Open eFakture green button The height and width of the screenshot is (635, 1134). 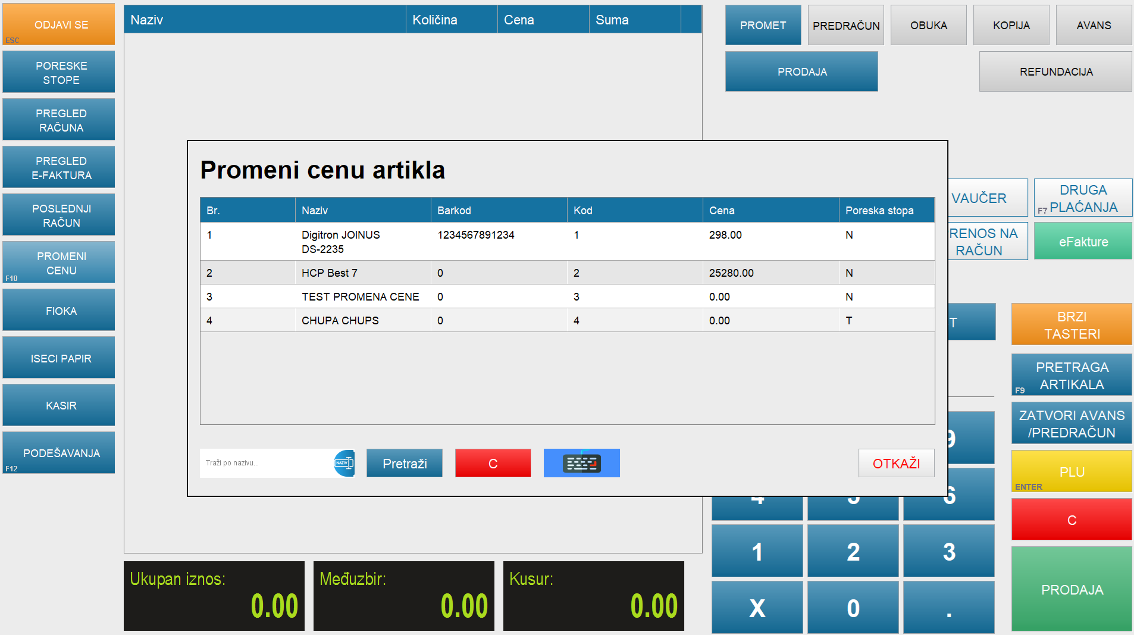1083,241
